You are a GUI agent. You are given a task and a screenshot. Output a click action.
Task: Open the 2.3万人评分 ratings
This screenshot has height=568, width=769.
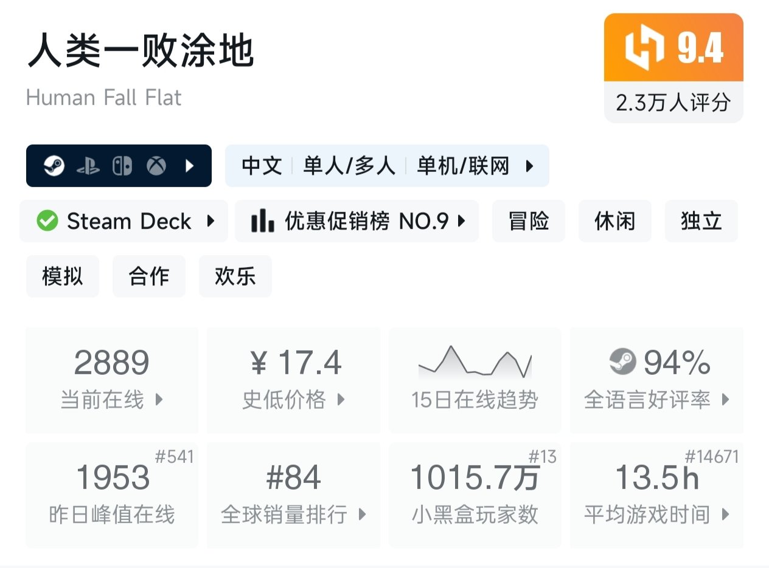pyautogui.click(x=673, y=102)
